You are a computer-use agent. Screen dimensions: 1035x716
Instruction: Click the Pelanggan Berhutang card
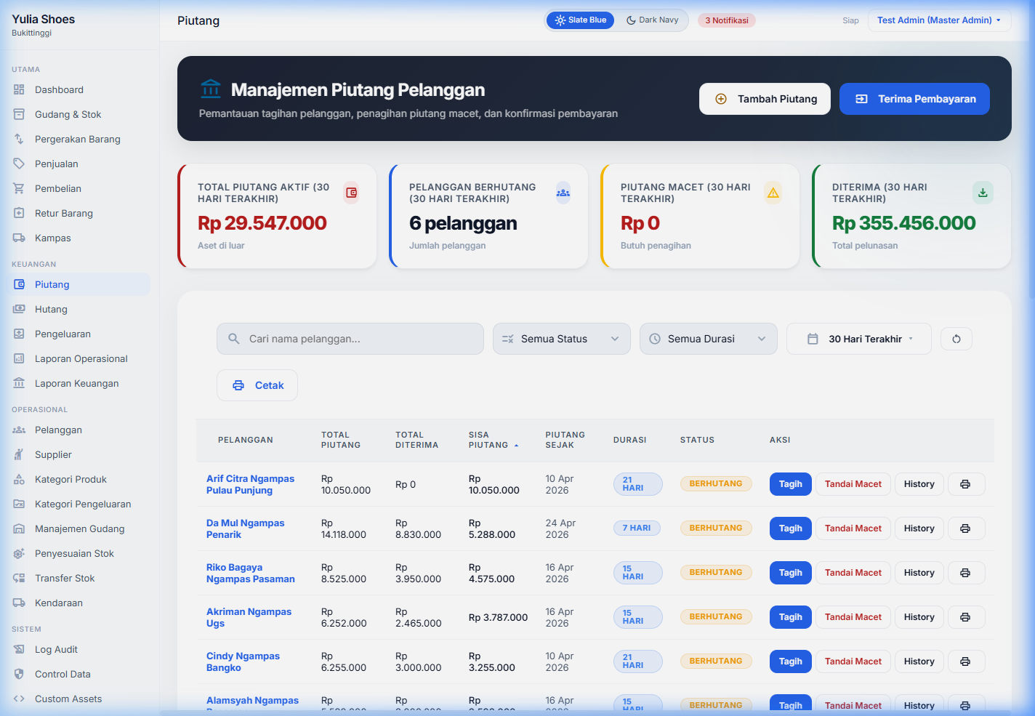point(488,216)
